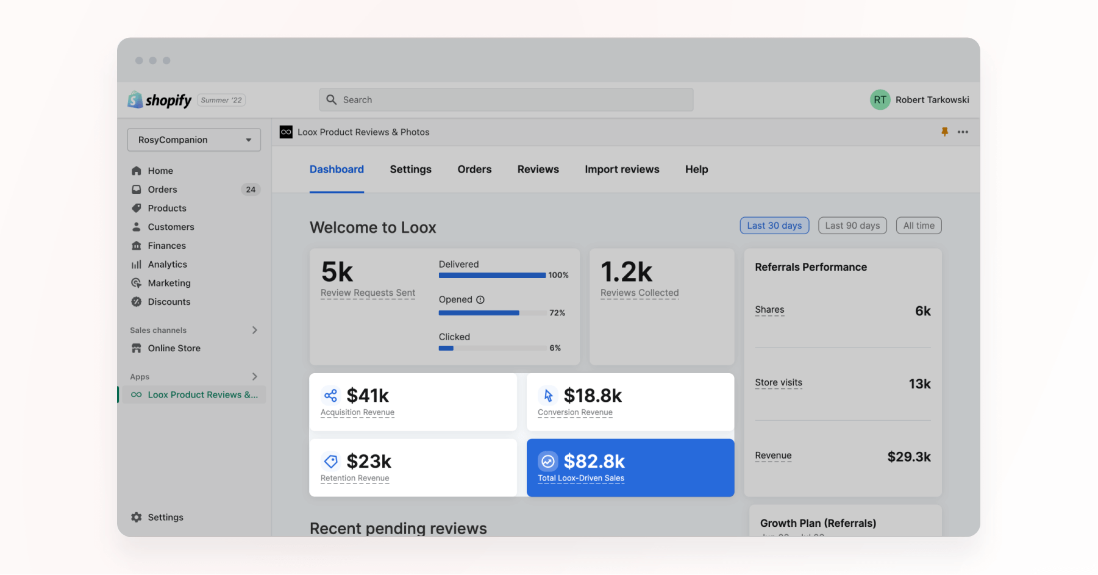This screenshot has height=575, width=1098.
Task: Click the $82.8k total sales value
Action: [x=594, y=462]
